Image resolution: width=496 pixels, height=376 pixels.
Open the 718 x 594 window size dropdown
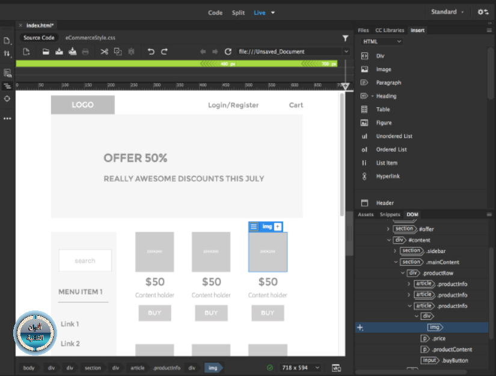tap(300, 368)
